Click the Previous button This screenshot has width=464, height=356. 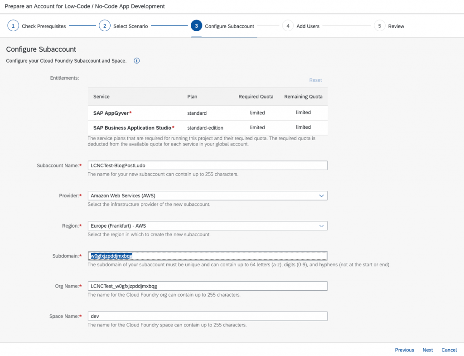coord(404,350)
